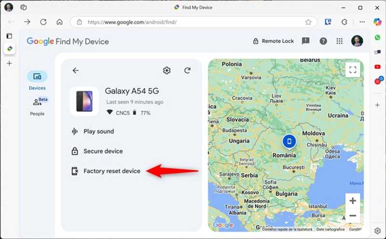386x239 pixels.
Task: Click the address bar URL field
Action: [x=193, y=22]
